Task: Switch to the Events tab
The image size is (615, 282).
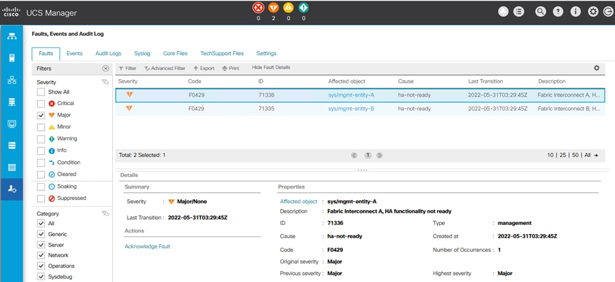Action: (74, 54)
